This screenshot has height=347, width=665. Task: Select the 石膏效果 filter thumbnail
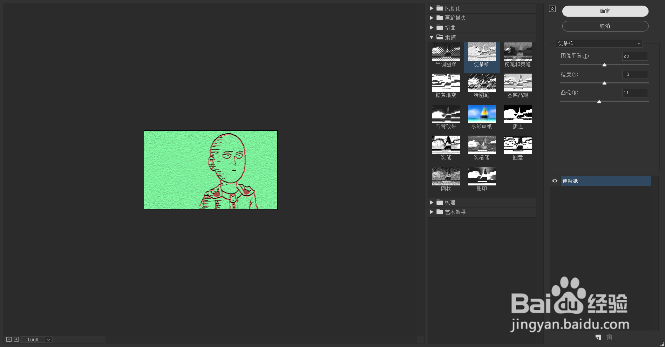click(x=446, y=114)
